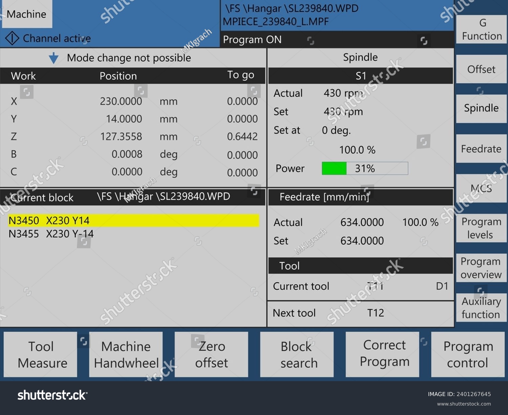Image resolution: width=508 pixels, height=415 pixels.
Task: Switch display to MCS coordinates
Action: coord(481,188)
